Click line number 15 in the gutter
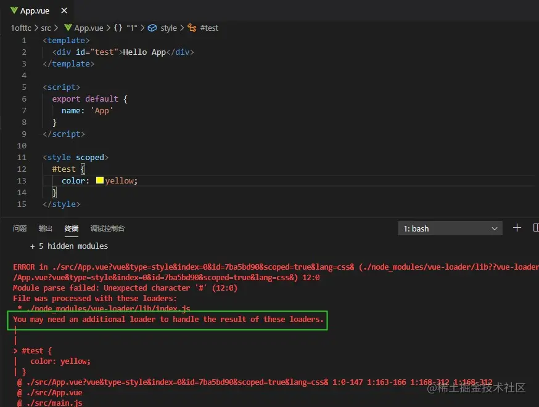 pyautogui.click(x=22, y=204)
